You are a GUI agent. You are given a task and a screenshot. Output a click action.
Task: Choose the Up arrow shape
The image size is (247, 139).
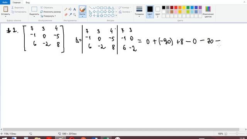(x=113, y=12)
